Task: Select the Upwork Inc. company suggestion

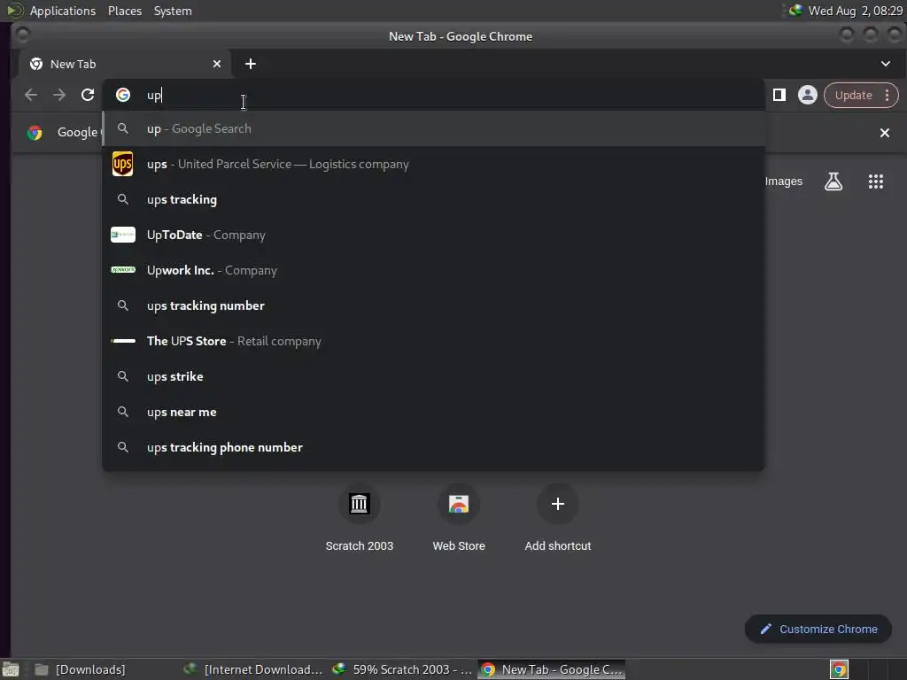Action: (x=433, y=270)
